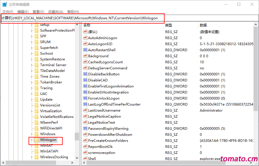Screen dimensions: 259x166
Task: Expand the SystemRestore tree node
Action: [x=31, y=59]
